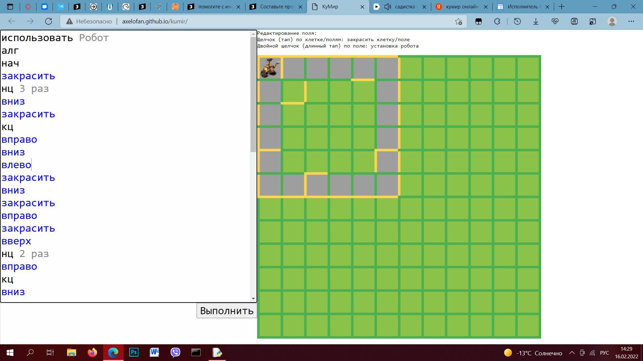Mute the audio tab via speaker icon

pos(387,7)
